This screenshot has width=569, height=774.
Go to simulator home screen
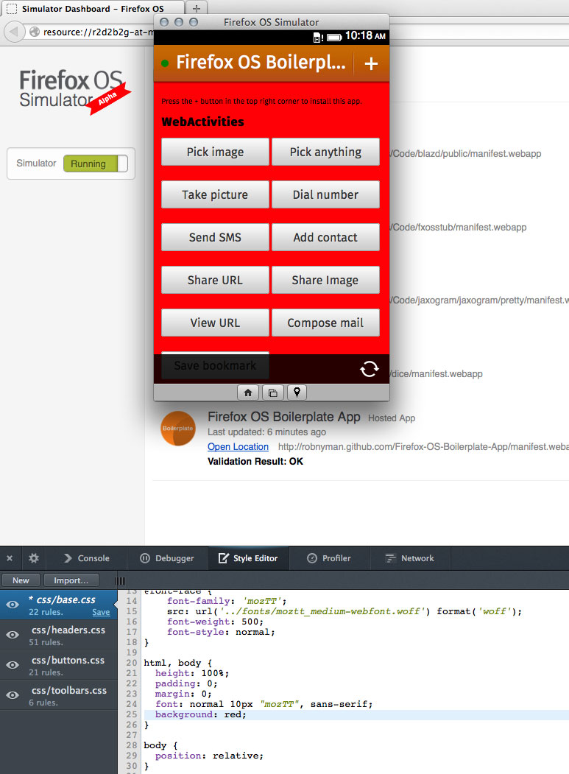(248, 393)
